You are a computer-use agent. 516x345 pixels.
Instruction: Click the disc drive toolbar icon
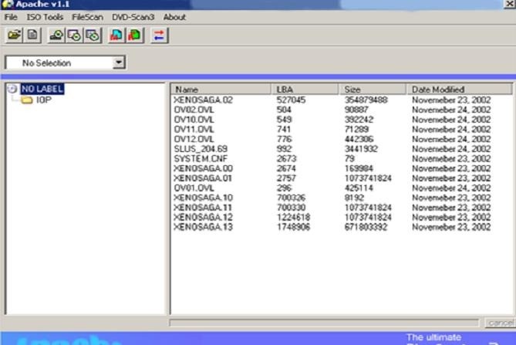tap(56, 36)
